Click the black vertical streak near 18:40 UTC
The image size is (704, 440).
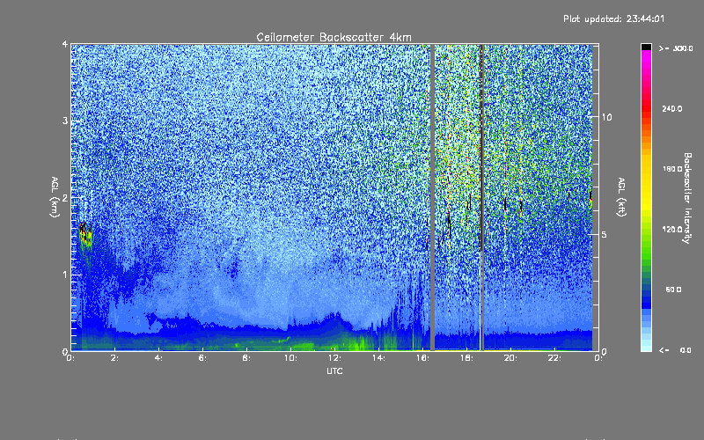pyautogui.click(x=481, y=148)
